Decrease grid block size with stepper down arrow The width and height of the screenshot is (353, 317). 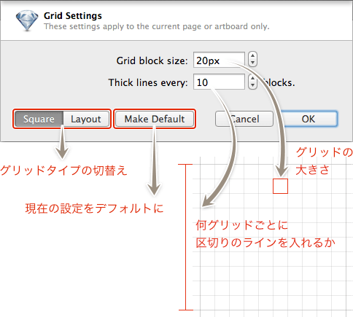point(252,63)
